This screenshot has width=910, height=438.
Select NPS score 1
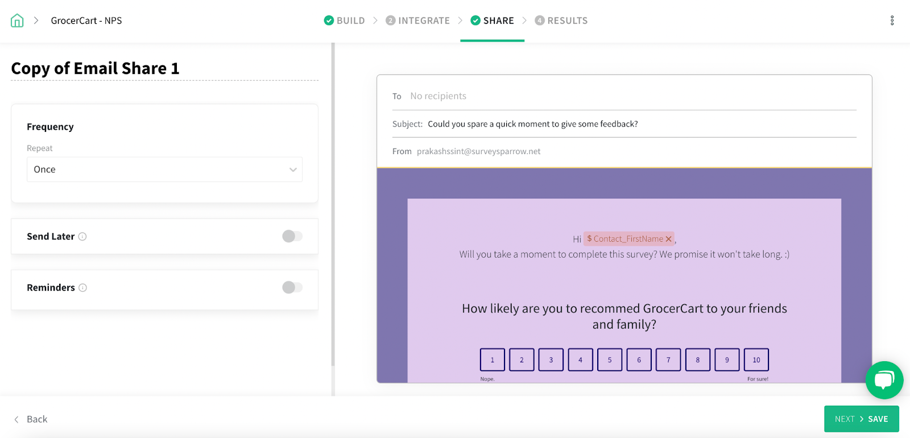click(x=493, y=360)
